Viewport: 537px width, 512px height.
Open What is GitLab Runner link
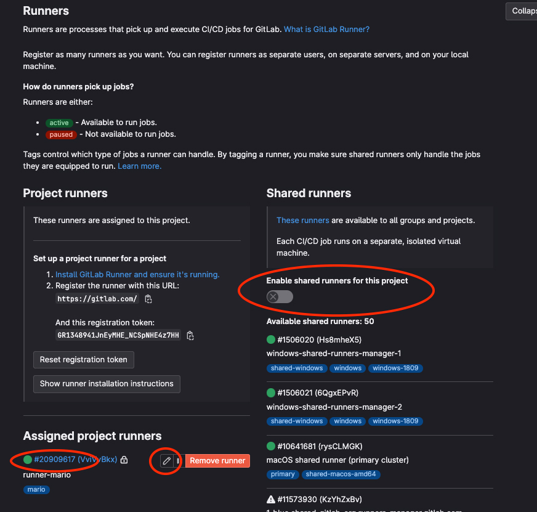[x=327, y=30]
